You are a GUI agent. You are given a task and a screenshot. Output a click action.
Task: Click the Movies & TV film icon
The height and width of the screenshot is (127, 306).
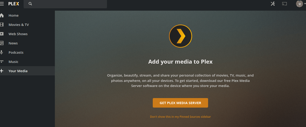(2, 25)
